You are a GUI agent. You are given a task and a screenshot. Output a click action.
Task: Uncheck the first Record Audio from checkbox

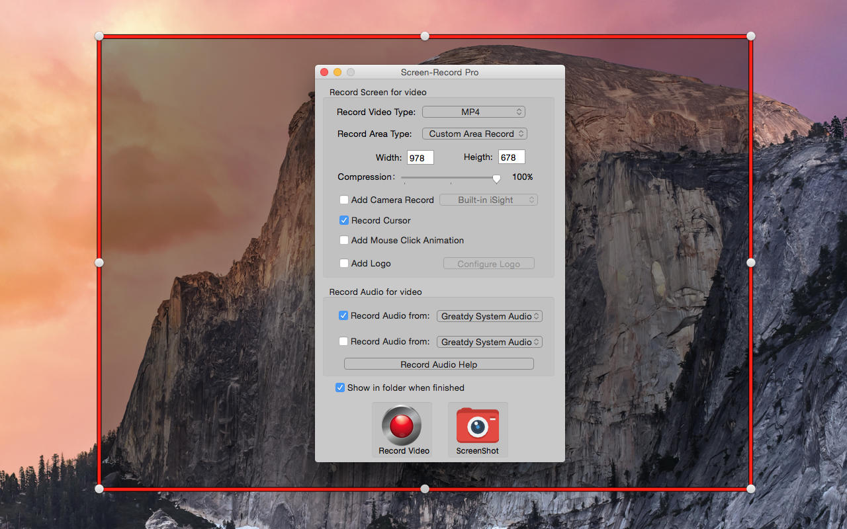(x=343, y=315)
